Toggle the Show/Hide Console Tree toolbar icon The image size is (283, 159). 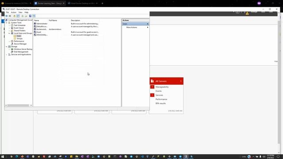coord(18,16)
